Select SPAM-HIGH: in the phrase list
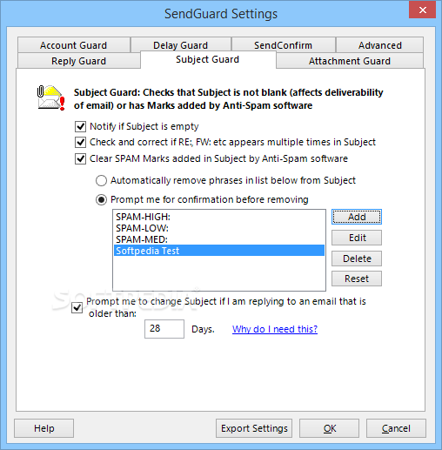The width and height of the screenshot is (442, 450). (219, 217)
